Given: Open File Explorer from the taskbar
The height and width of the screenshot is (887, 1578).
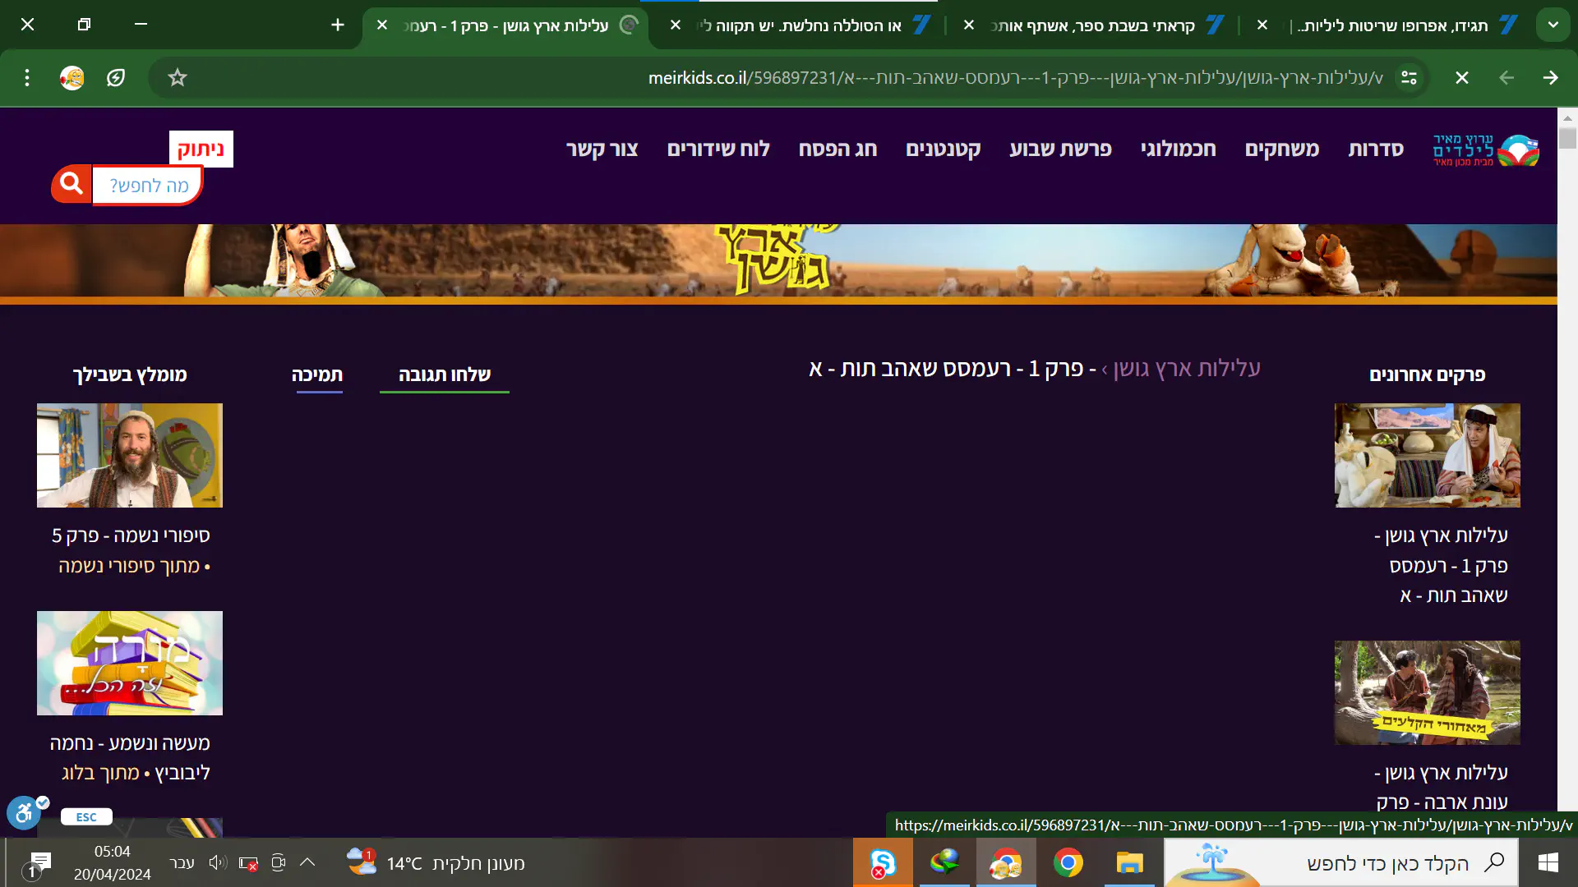Looking at the screenshot, I should (x=1129, y=863).
